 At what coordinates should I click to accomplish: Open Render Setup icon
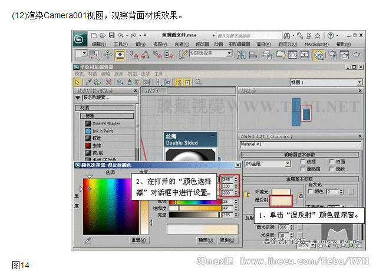coord(333,55)
